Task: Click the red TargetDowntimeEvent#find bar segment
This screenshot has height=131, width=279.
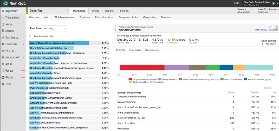Action: tap(142, 67)
